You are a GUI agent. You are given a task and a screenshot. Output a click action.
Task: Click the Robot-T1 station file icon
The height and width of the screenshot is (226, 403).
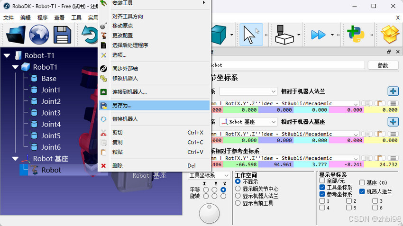pyautogui.click(x=18, y=55)
